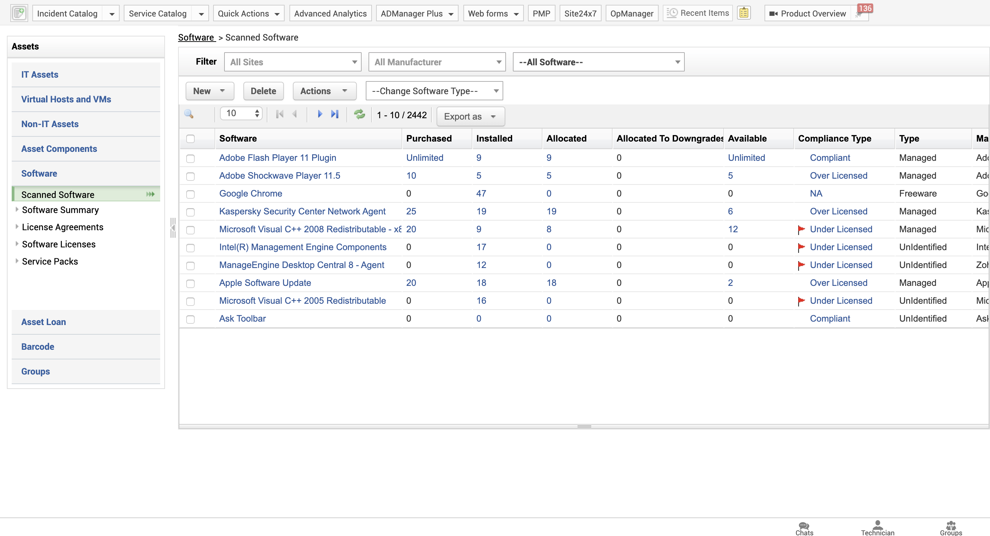This screenshot has width=990, height=536.
Task: Open Chats icon in bottom bar
Action: (804, 528)
